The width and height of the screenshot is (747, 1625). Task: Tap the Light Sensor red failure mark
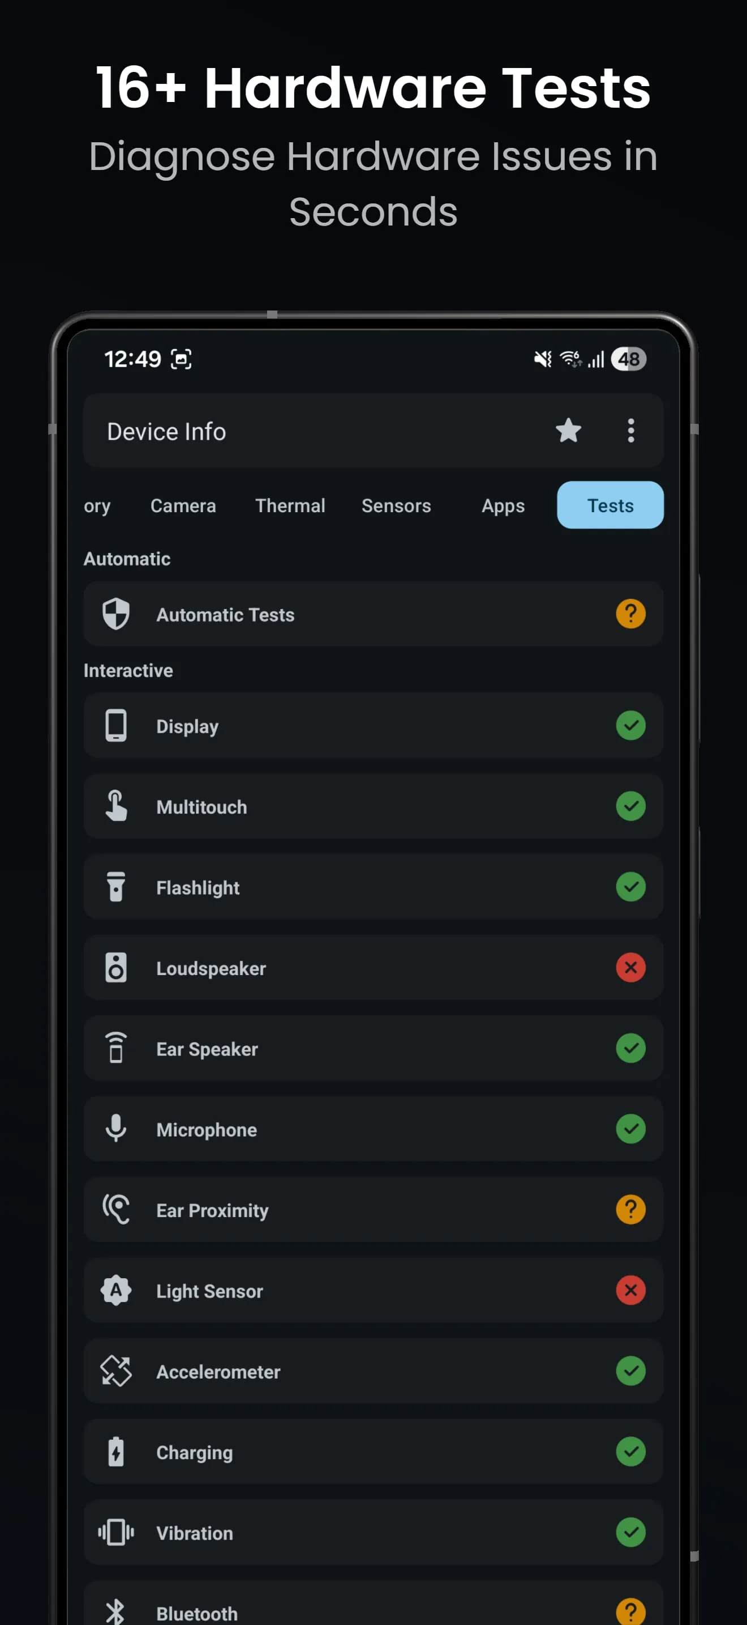point(630,1291)
